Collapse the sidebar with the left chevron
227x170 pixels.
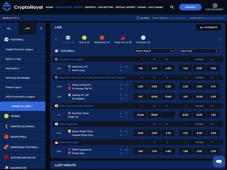click(x=41, y=28)
